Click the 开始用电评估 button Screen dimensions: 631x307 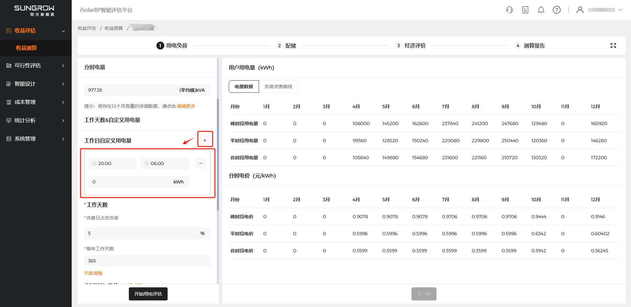tap(148, 294)
